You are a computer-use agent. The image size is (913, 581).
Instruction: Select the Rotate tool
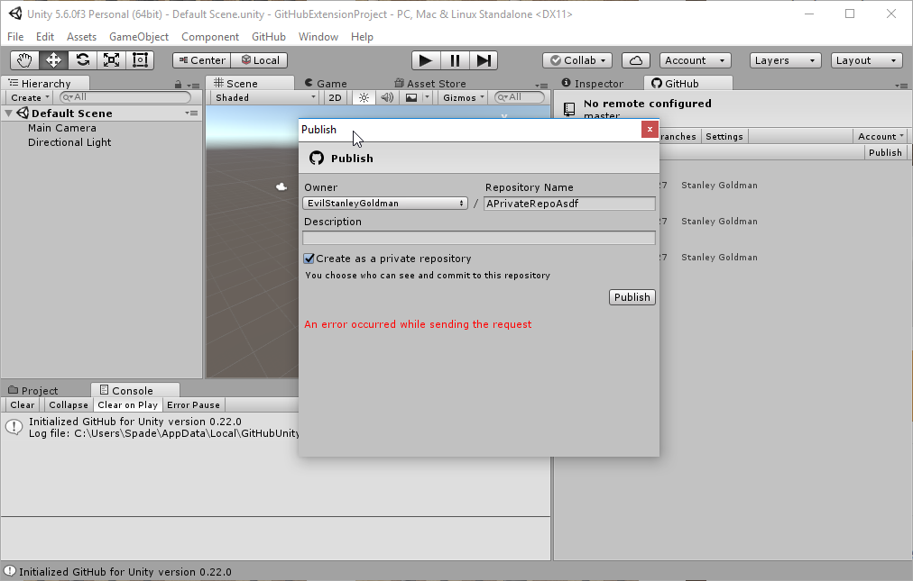click(x=83, y=60)
